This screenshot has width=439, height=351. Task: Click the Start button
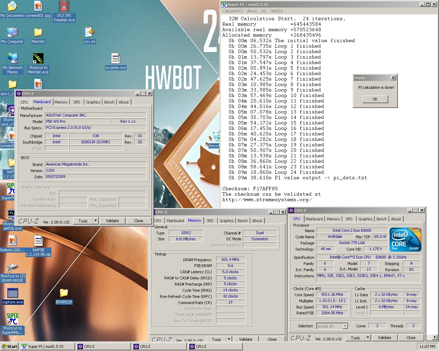tap(9, 347)
